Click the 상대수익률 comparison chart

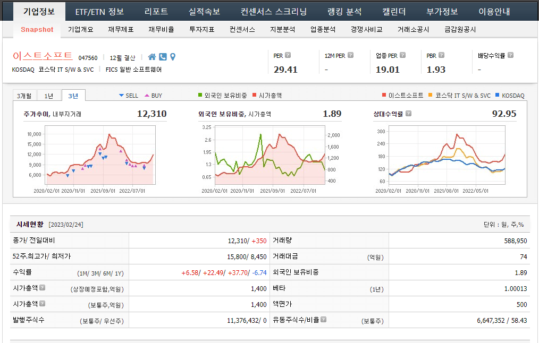(447, 155)
